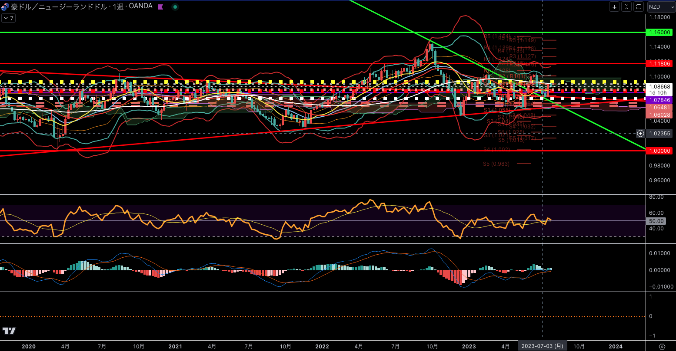Click the 1.07846 purple price label

click(659, 100)
